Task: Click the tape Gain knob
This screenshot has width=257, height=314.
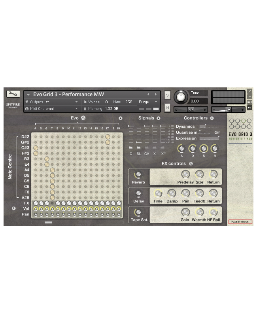Action: [x=185, y=212]
